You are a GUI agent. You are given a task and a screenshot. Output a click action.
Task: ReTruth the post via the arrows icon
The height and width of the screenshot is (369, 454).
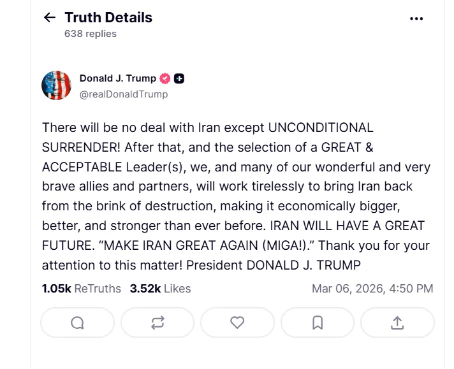click(x=157, y=322)
